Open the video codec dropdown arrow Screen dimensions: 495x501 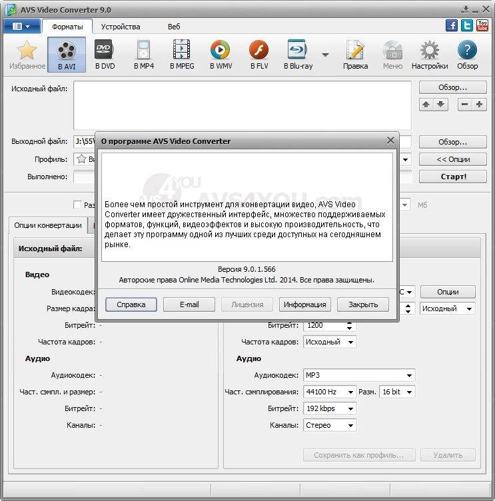coord(409,292)
